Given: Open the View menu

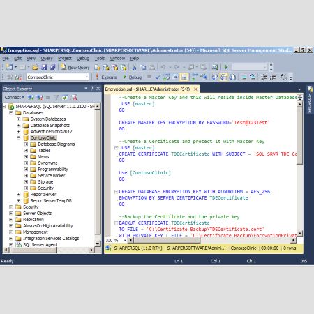Looking at the screenshot, I should click(x=31, y=59).
